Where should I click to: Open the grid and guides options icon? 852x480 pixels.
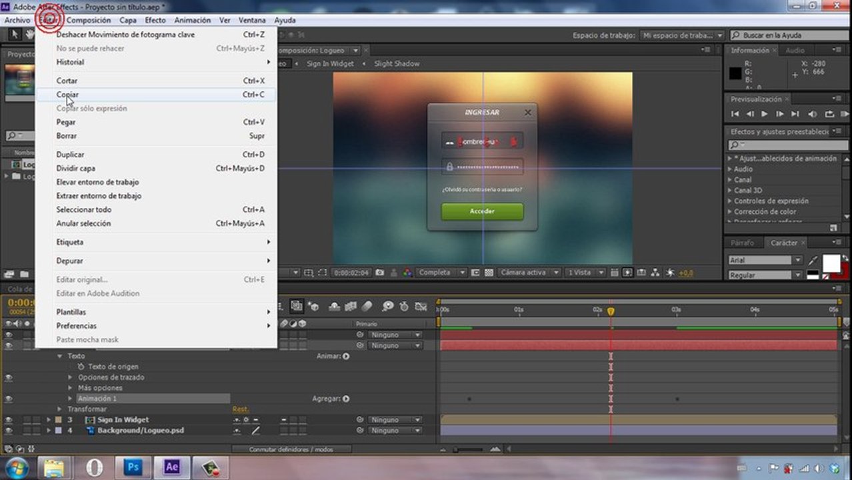(x=308, y=273)
